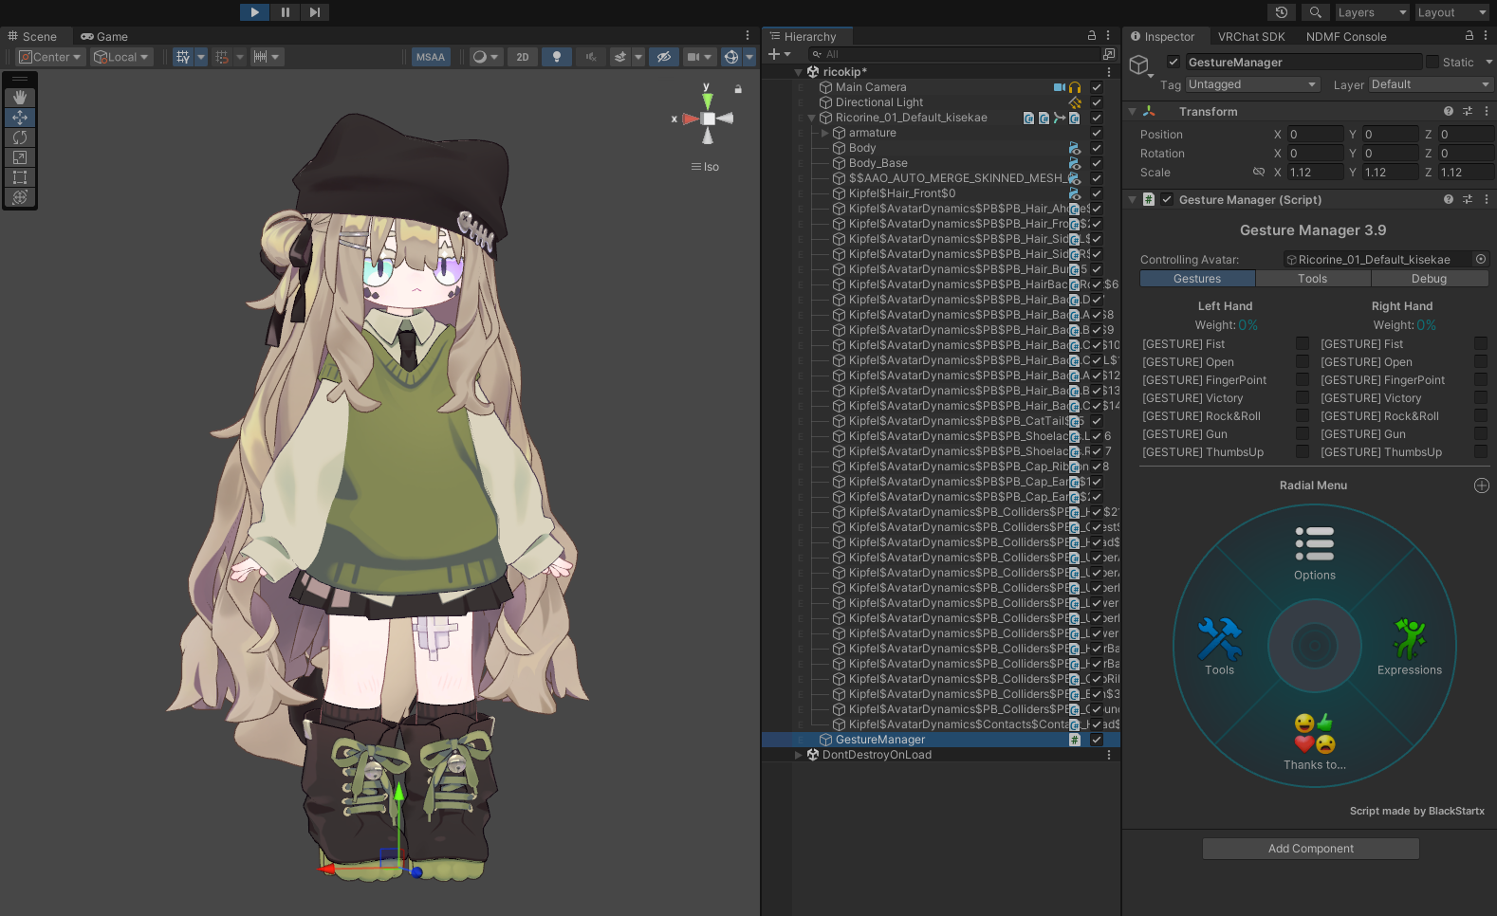Toggle Main Camera active checkbox
The image size is (1497, 916).
pos(1097,87)
